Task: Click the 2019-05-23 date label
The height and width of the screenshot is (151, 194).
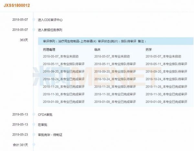Action: pyautogui.click(x=20, y=134)
